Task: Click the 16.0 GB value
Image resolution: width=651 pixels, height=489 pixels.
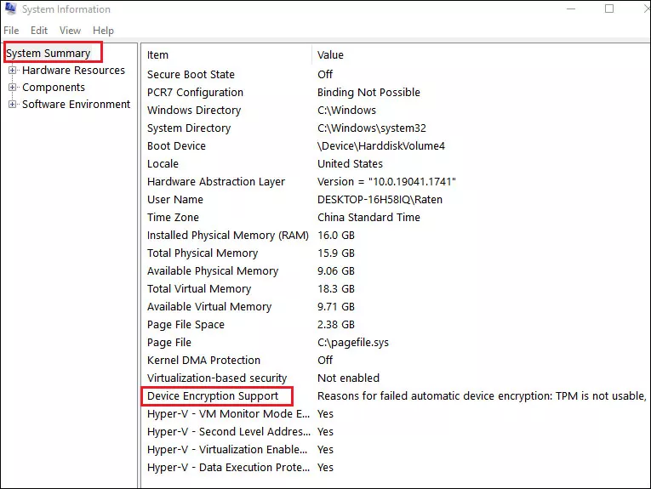Action: click(x=336, y=235)
